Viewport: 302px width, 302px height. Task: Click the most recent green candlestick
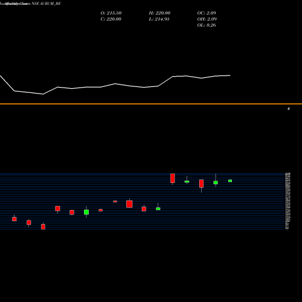point(230,181)
